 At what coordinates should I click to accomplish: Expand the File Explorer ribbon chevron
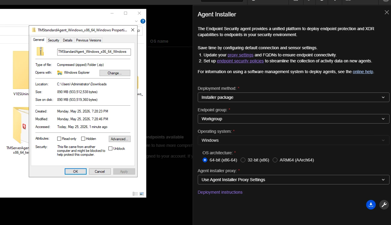point(137,21)
